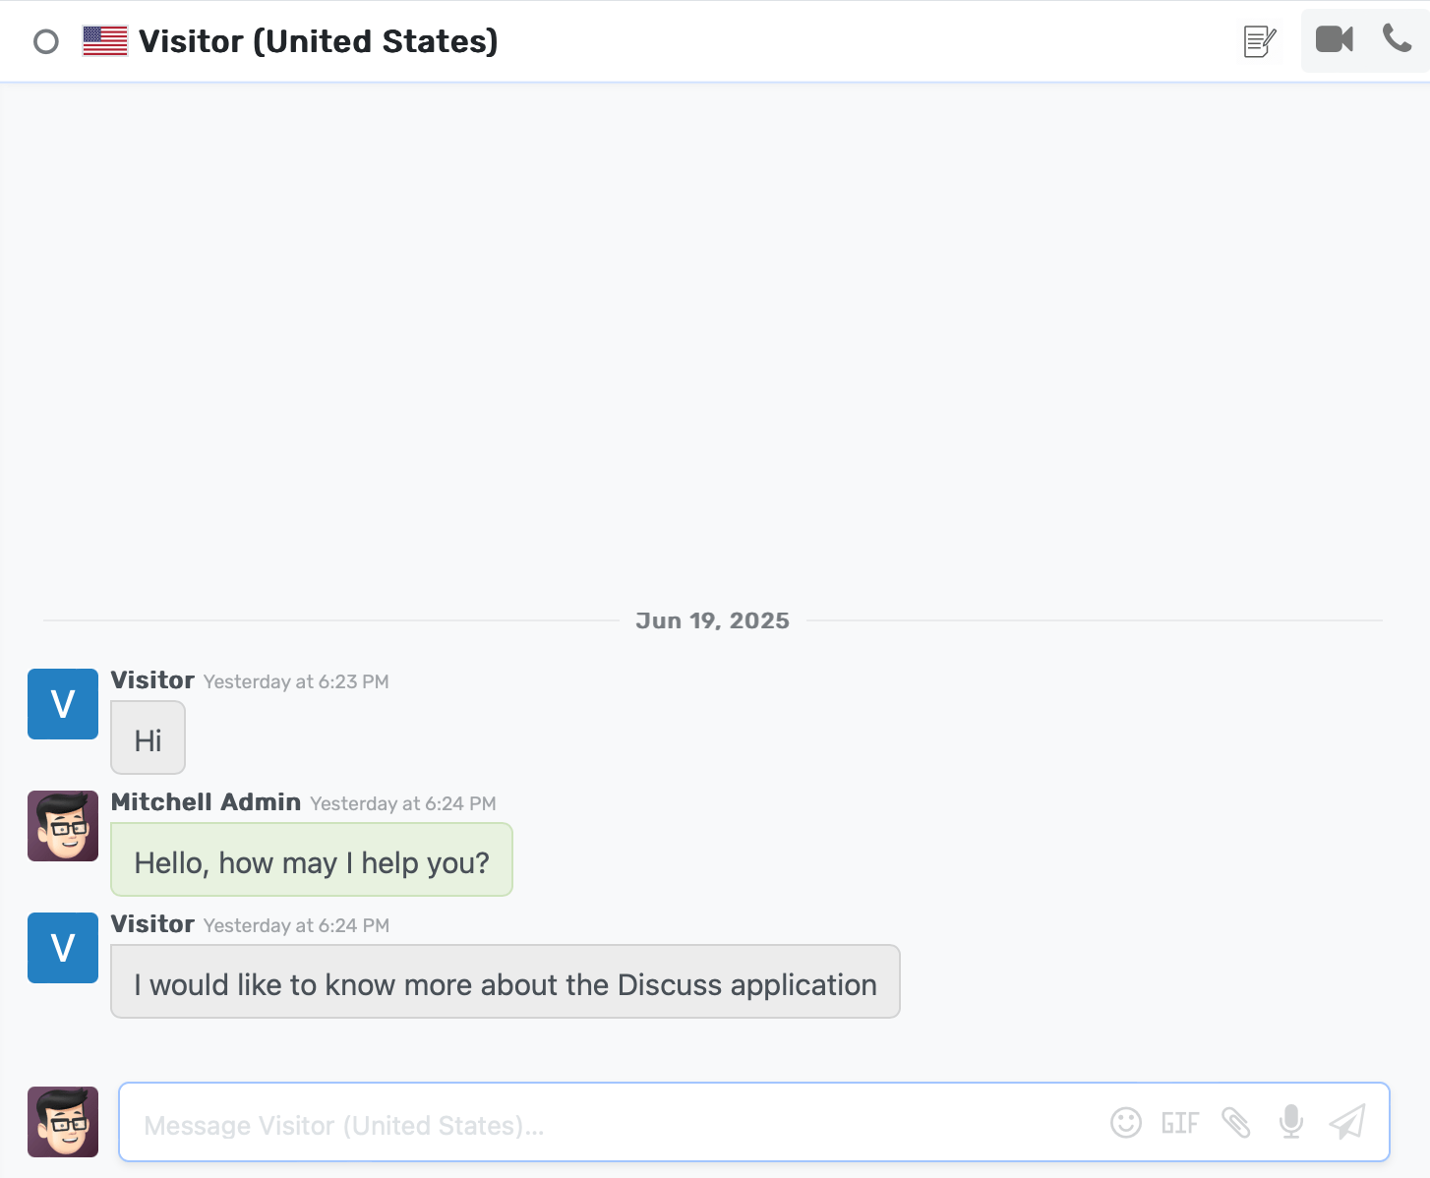The width and height of the screenshot is (1430, 1178).
Task: Open the Visitor (United States) conversation title
Action: point(317,41)
